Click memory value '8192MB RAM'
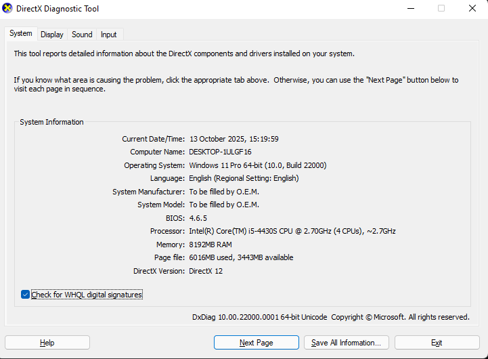488x359 pixels. click(210, 245)
